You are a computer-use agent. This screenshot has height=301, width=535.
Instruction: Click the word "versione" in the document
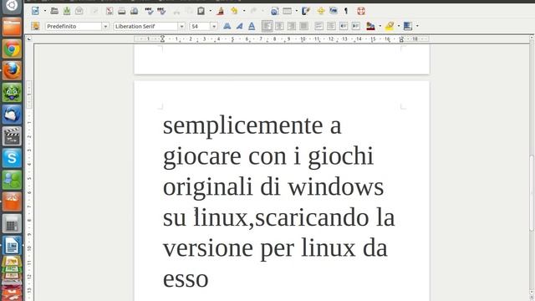(208, 248)
